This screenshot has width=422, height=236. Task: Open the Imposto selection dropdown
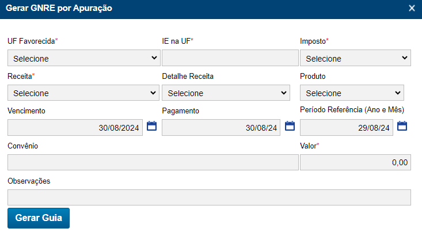coord(355,58)
